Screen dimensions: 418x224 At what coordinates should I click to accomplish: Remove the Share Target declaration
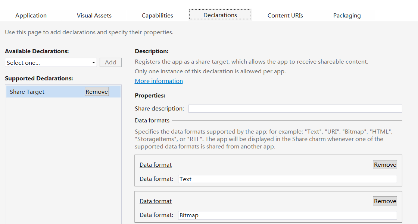(97, 92)
